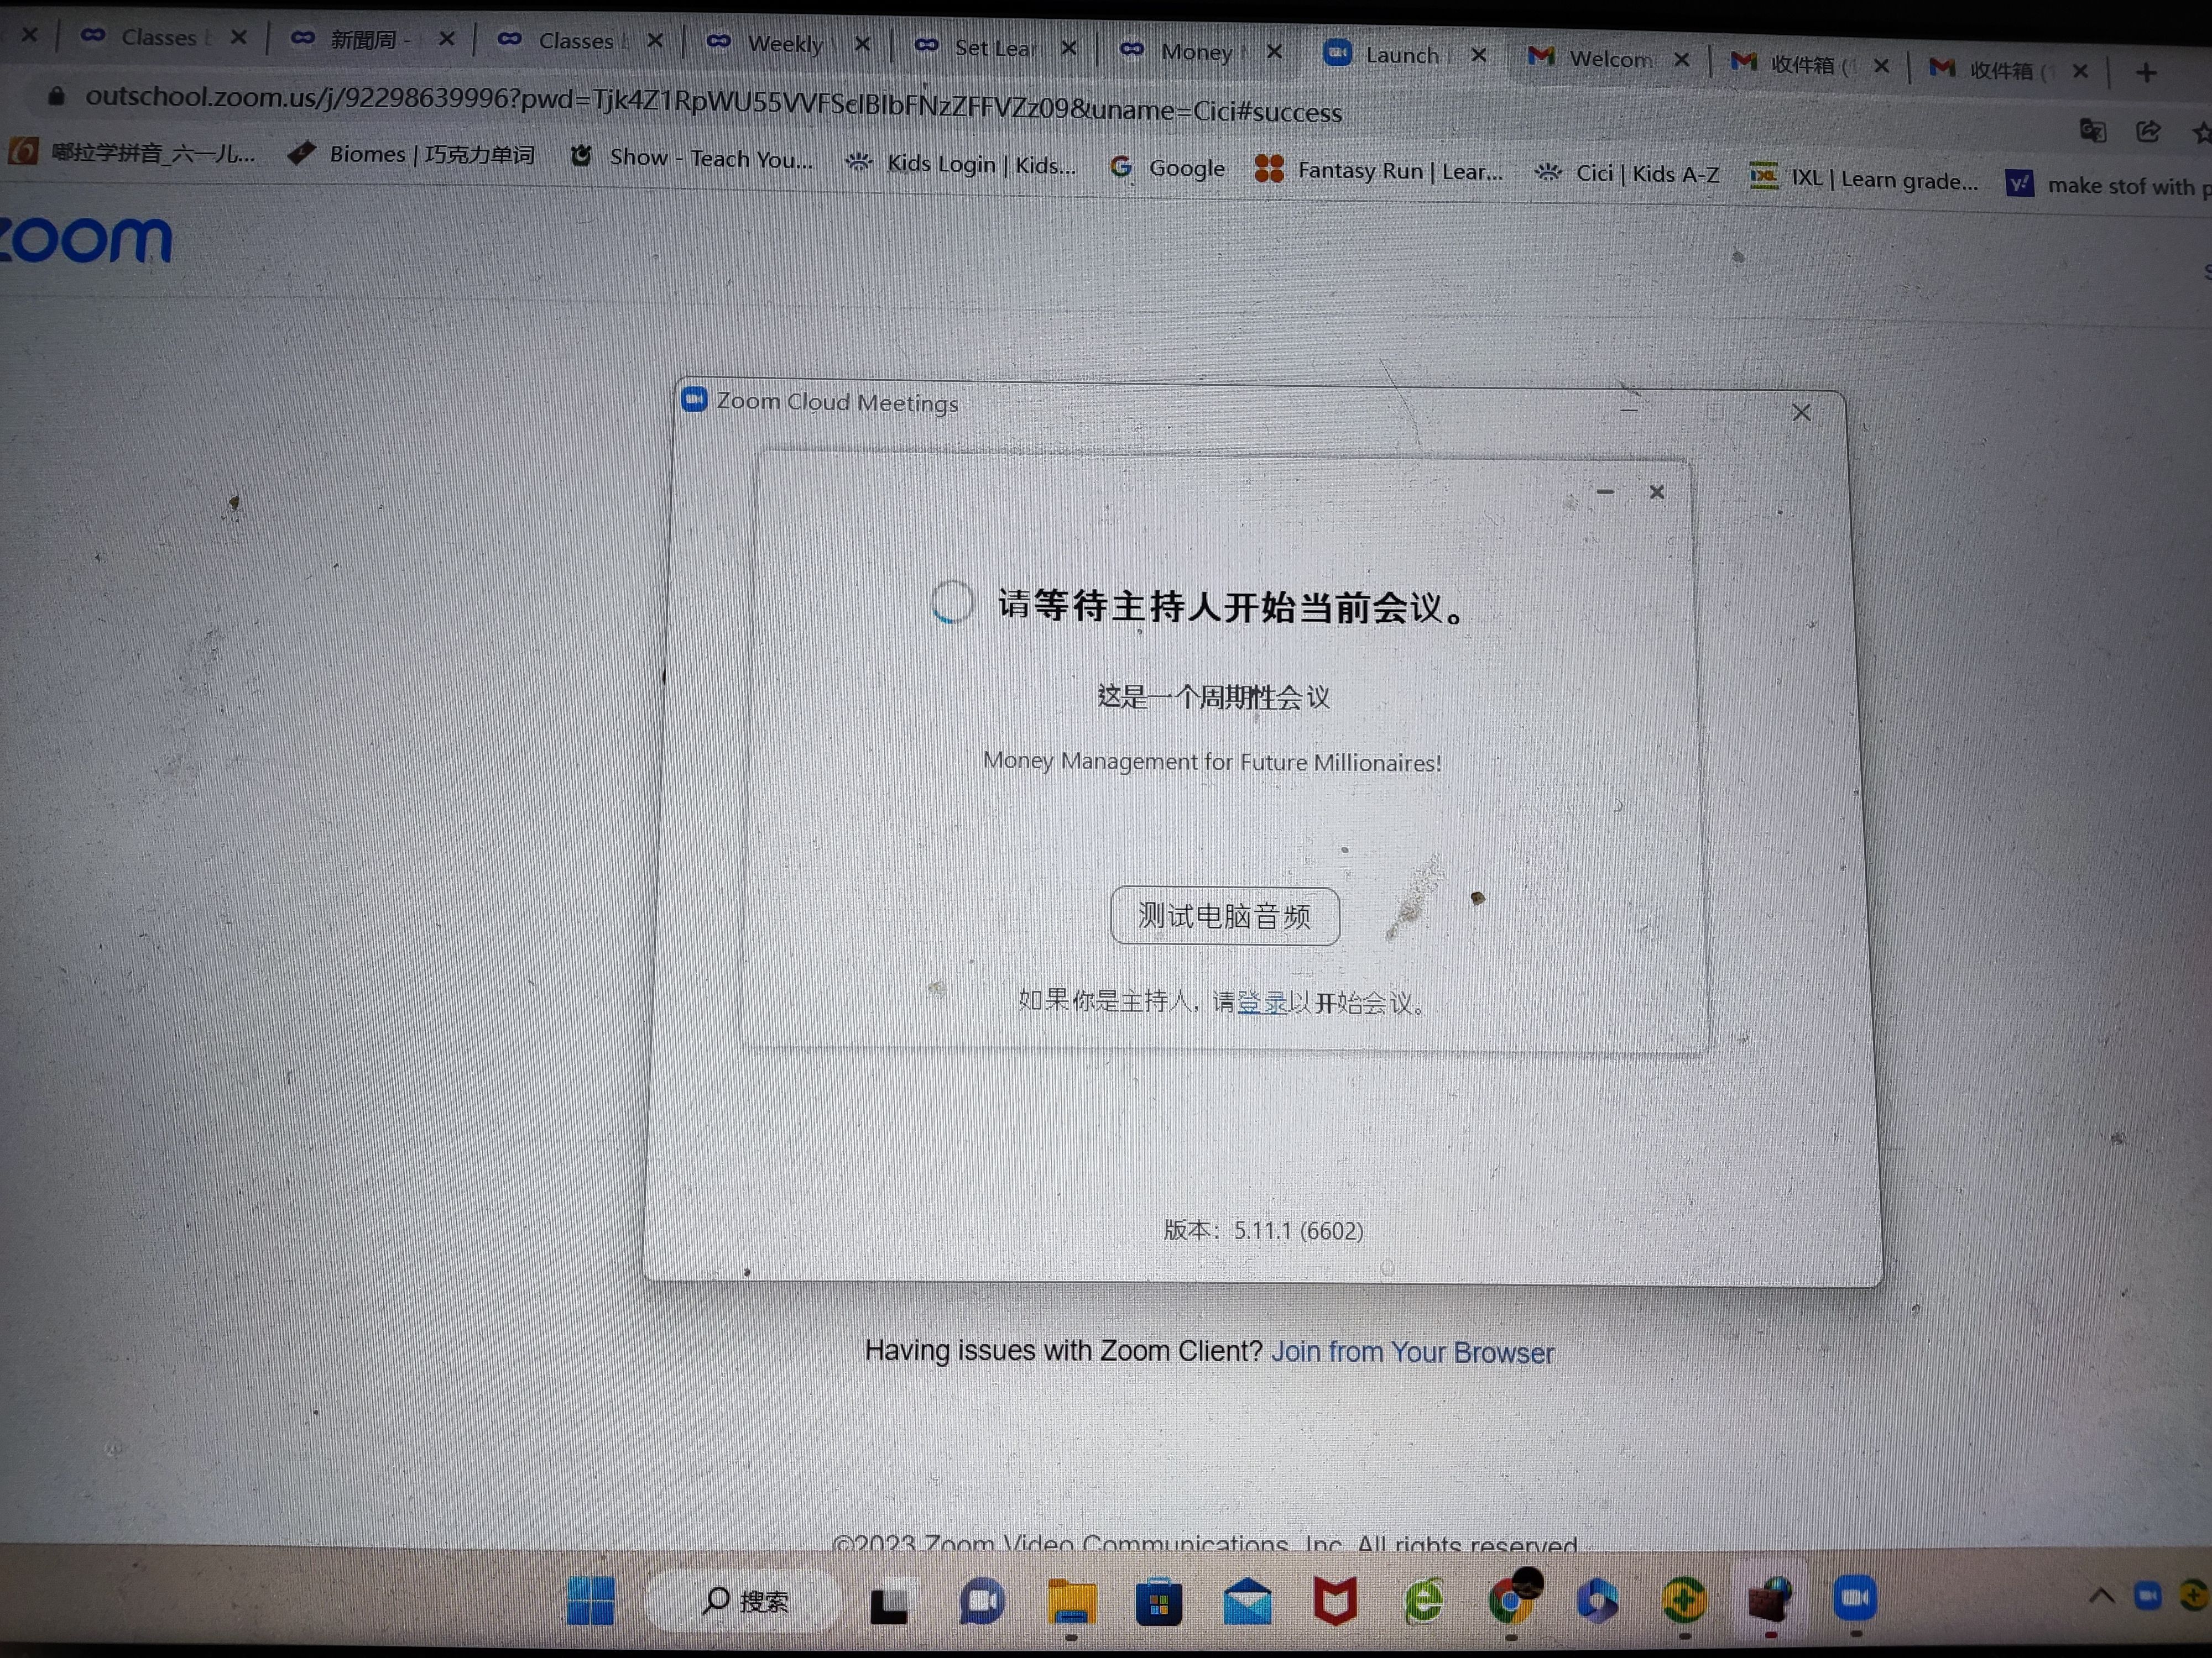Click the Windows Start button
Screen dimensions: 2212x1658
[590, 1600]
